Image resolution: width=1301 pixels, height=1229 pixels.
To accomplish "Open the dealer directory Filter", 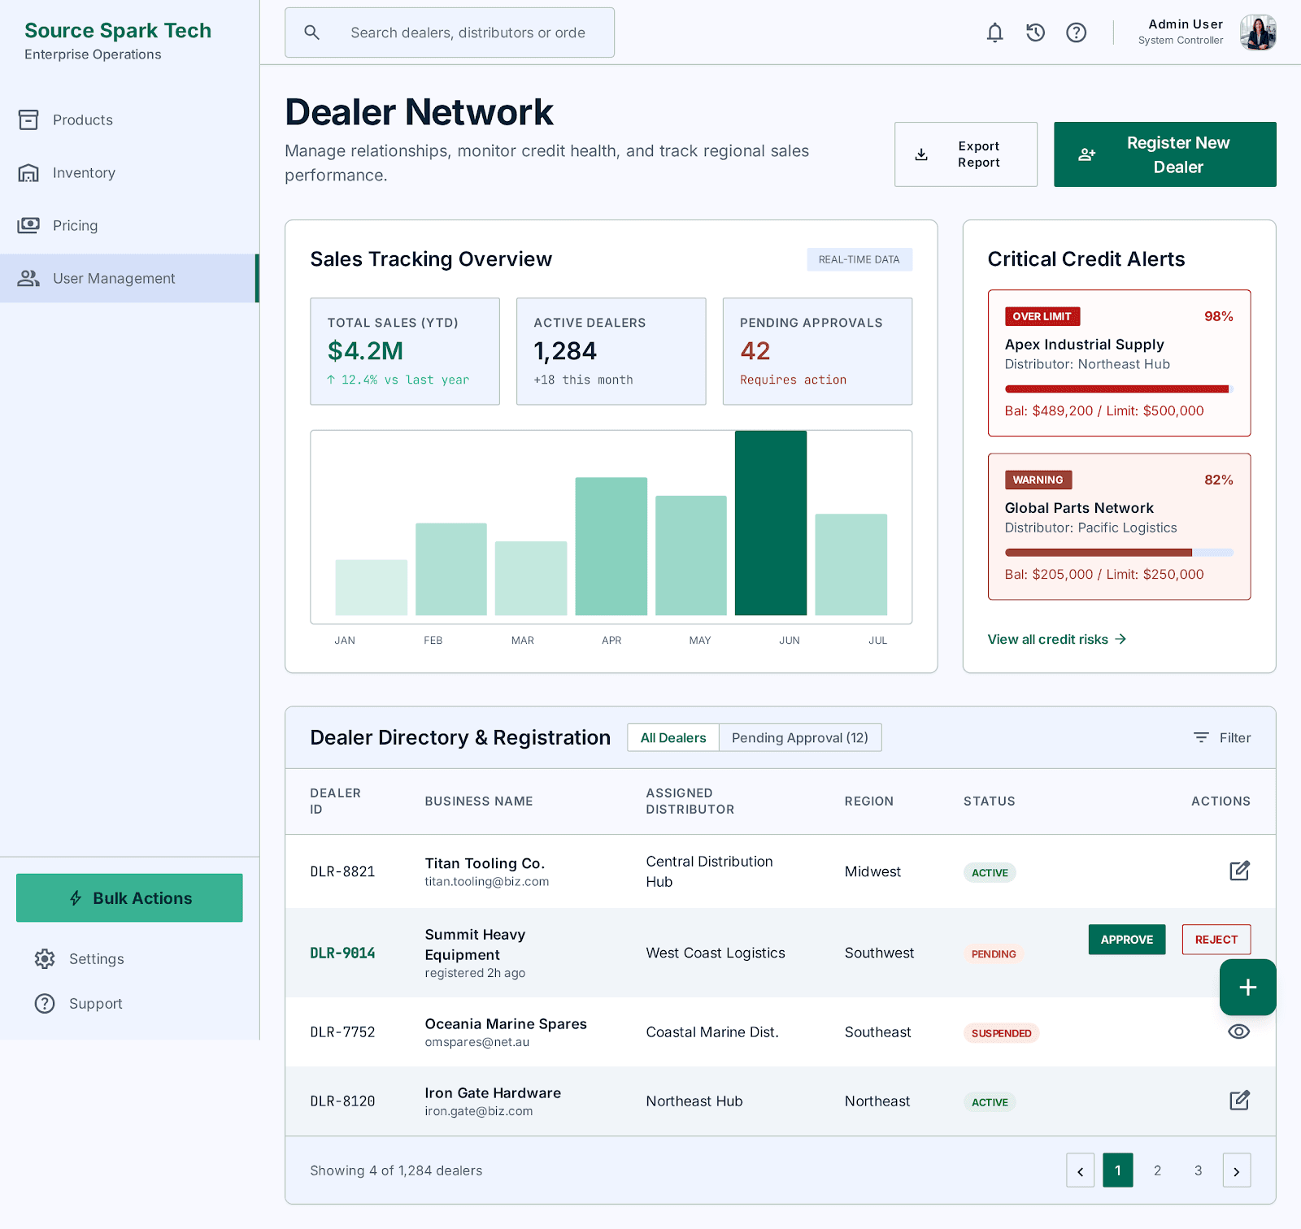I will 1222,737.
